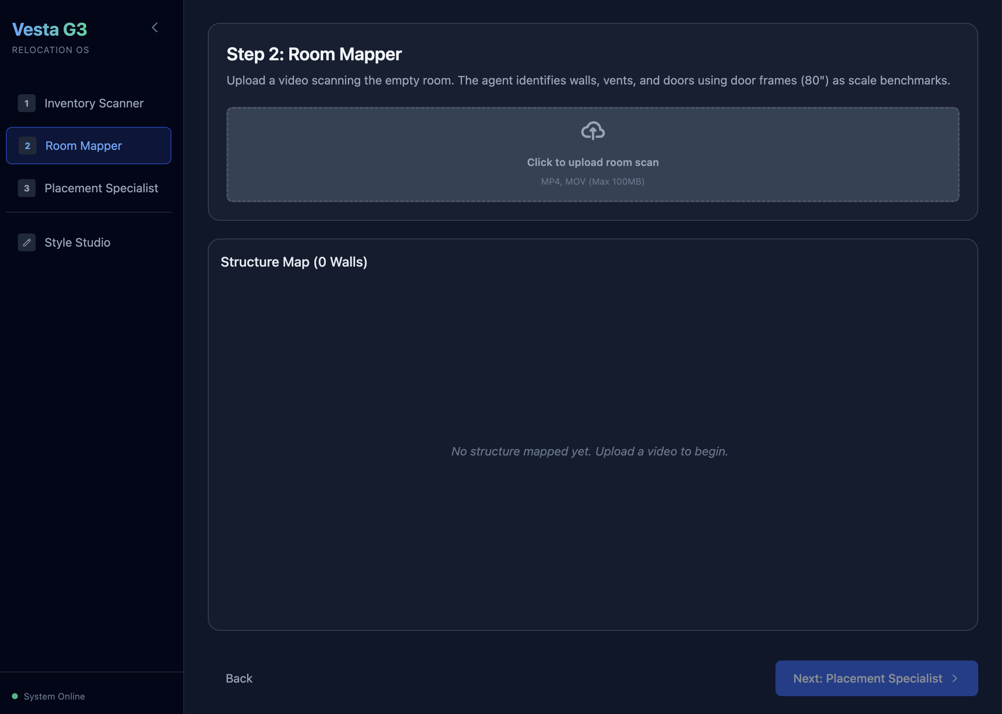This screenshot has width=1002, height=714.
Task: Go to the Placement Specialist sidebar item
Action: tap(101, 188)
